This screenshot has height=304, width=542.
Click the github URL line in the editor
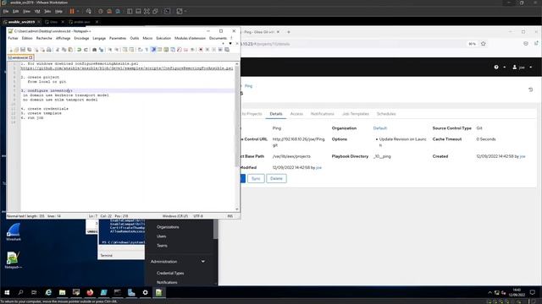[x=126, y=68]
